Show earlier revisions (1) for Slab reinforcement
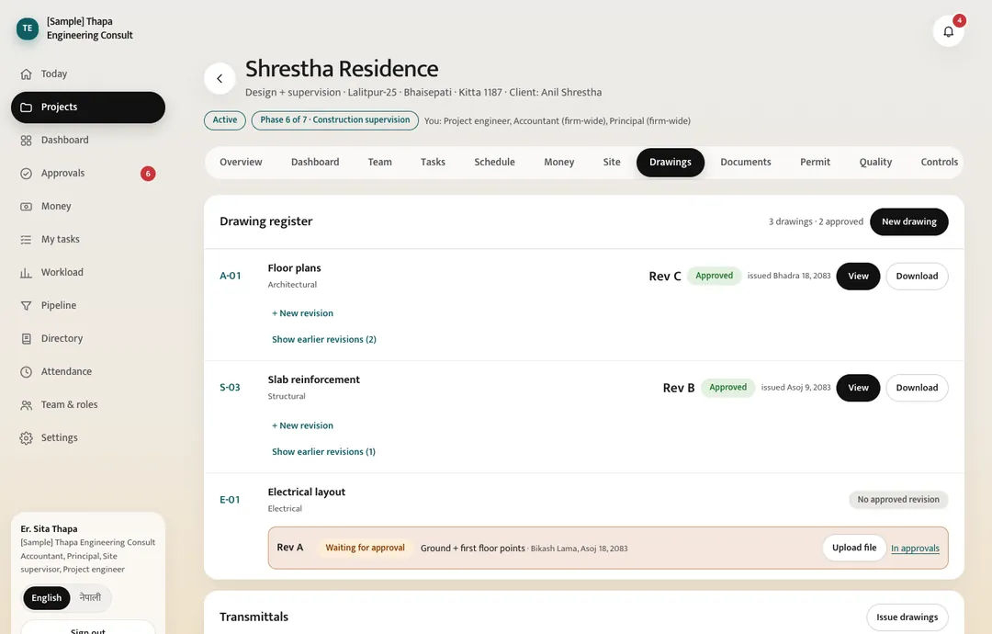Screen dimensions: 992x634 click(x=323, y=452)
